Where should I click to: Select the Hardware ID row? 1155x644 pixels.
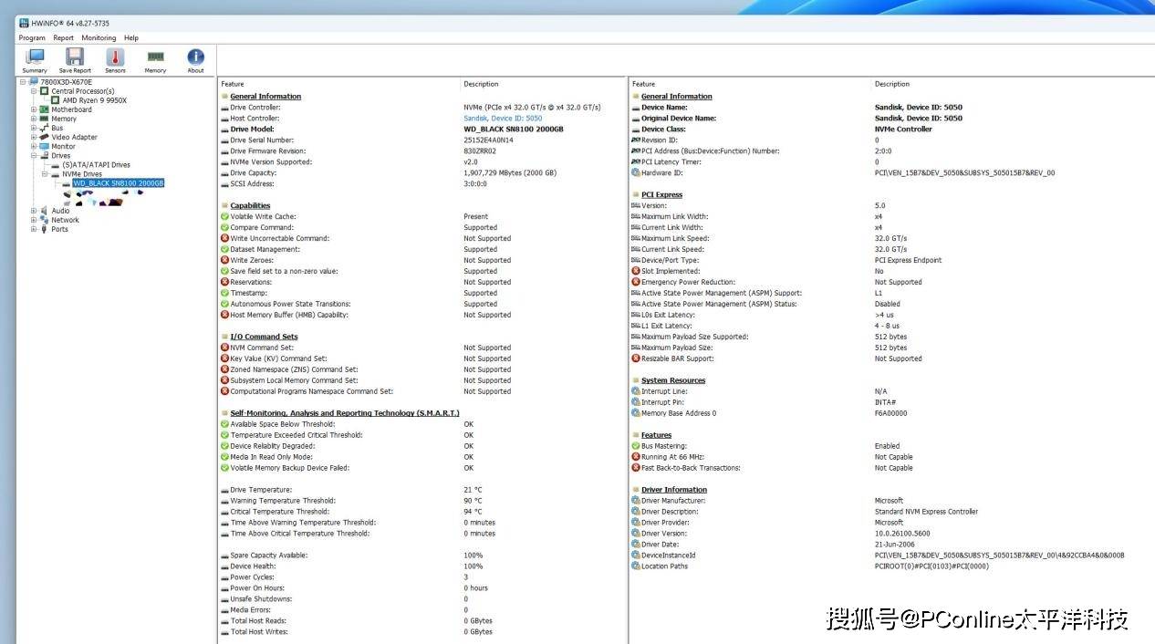pyautogui.click(x=890, y=172)
